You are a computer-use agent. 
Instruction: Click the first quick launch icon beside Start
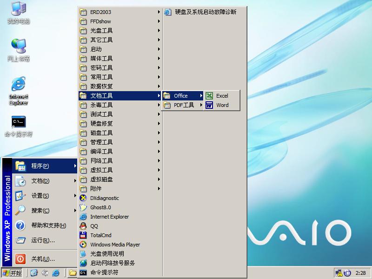(x=34, y=273)
